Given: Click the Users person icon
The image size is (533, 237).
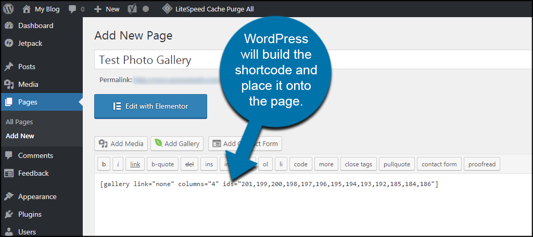Looking at the screenshot, I should pos(9,232).
